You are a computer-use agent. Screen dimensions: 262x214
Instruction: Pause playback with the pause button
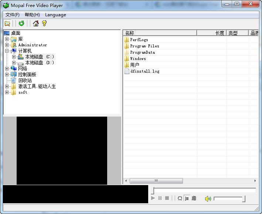160,198
